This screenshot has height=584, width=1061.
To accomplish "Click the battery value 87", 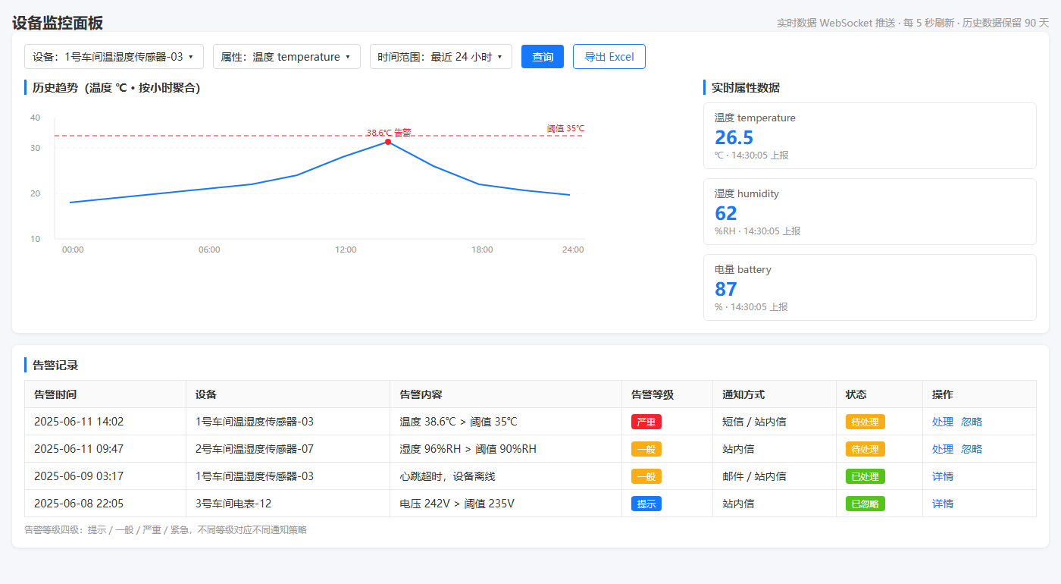I will pyautogui.click(x=726, y=289).
